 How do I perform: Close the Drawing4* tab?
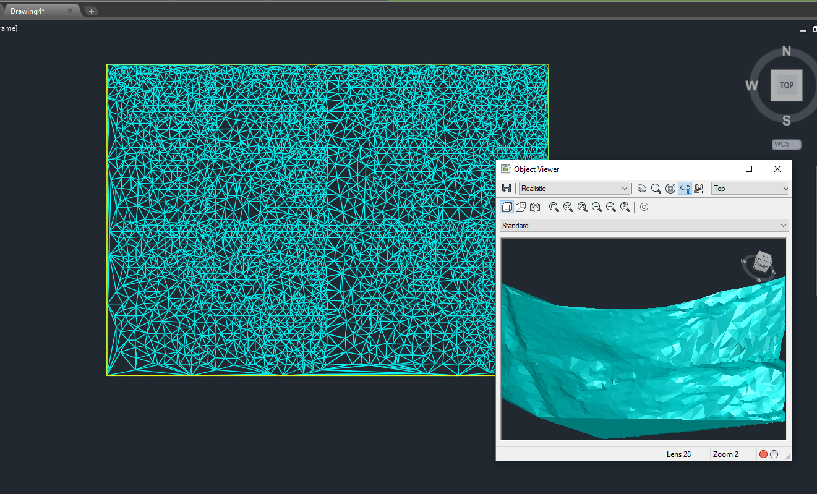(x=71, y=11)
